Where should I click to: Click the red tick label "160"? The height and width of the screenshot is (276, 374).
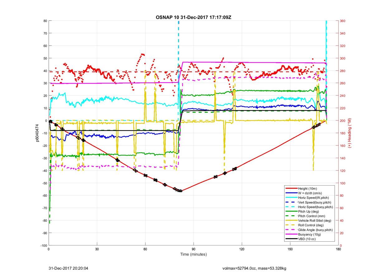pos(343,146)
